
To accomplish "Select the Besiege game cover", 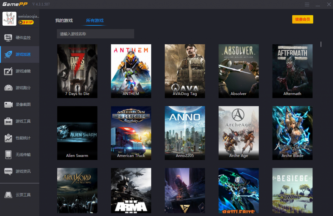I will click(x=292, y=191).
